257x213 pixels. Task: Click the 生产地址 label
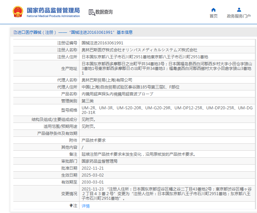(x=69, y=69)
